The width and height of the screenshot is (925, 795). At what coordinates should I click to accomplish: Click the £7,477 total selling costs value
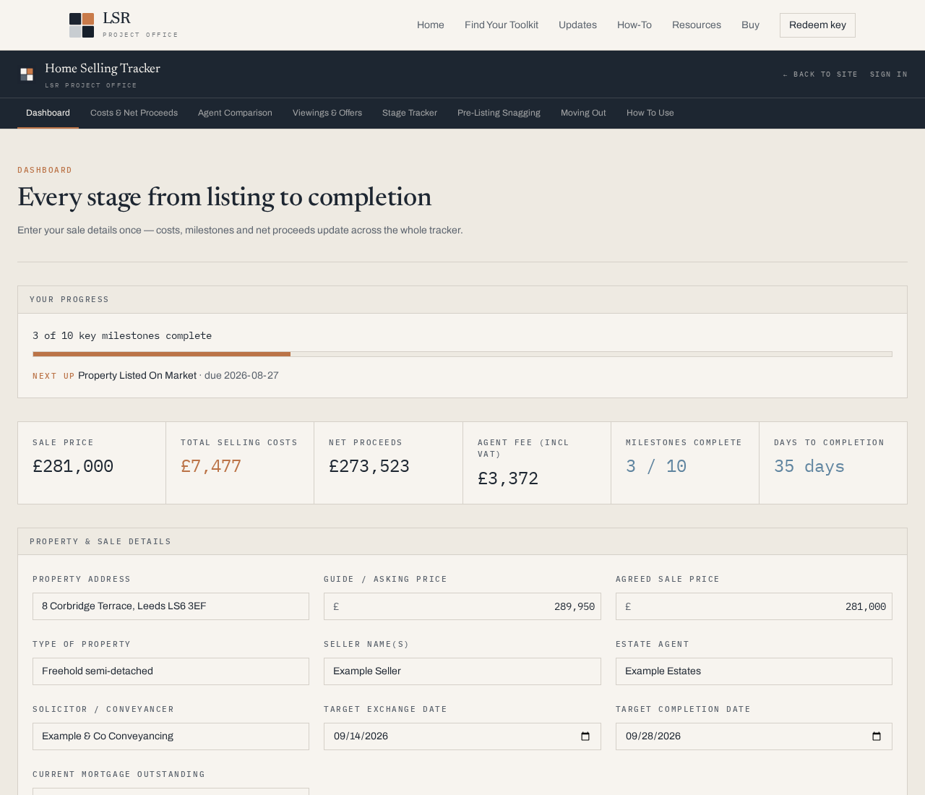pos(211,467)
